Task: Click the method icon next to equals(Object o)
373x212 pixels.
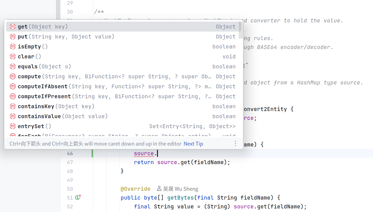Action: pyautogui.click(x=12, y=67)
